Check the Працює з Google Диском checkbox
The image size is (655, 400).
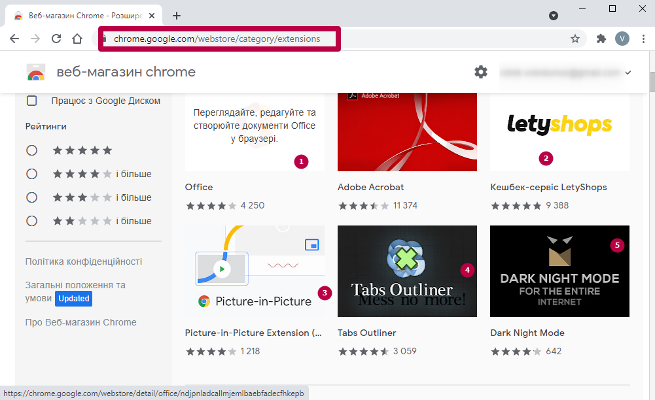32,101
